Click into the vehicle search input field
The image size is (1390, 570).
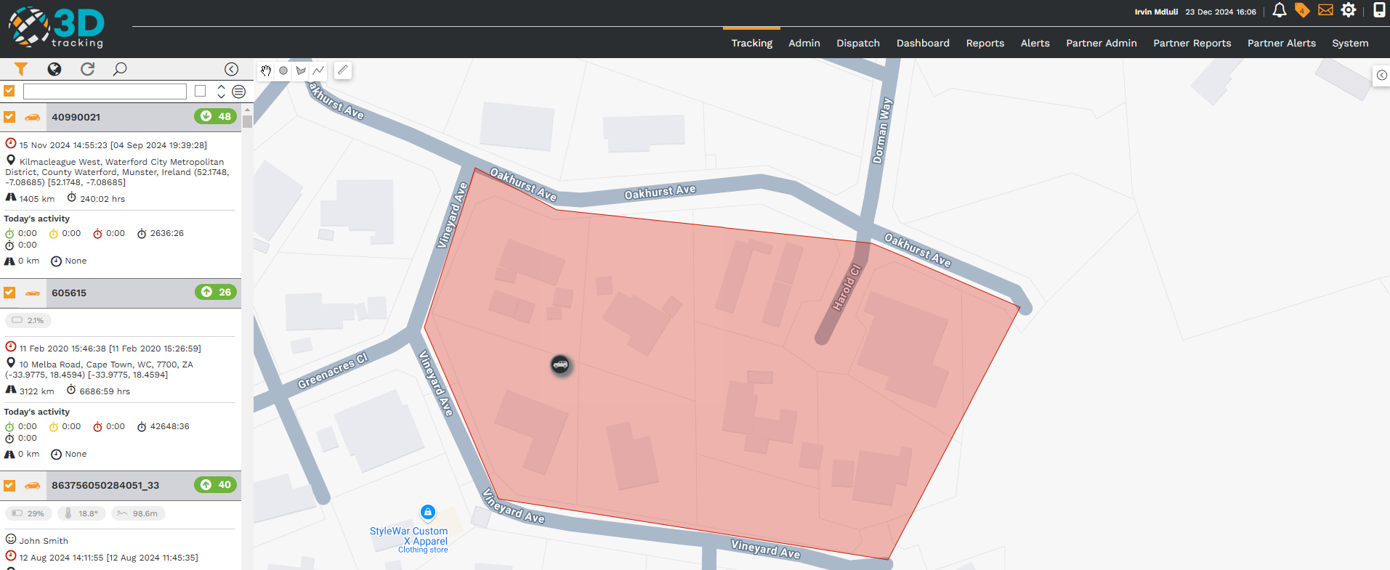click(x=105, y=91)
